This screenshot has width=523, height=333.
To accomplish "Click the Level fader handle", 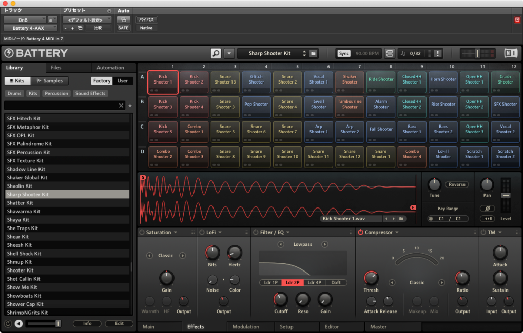I will (x=506, y=196).
